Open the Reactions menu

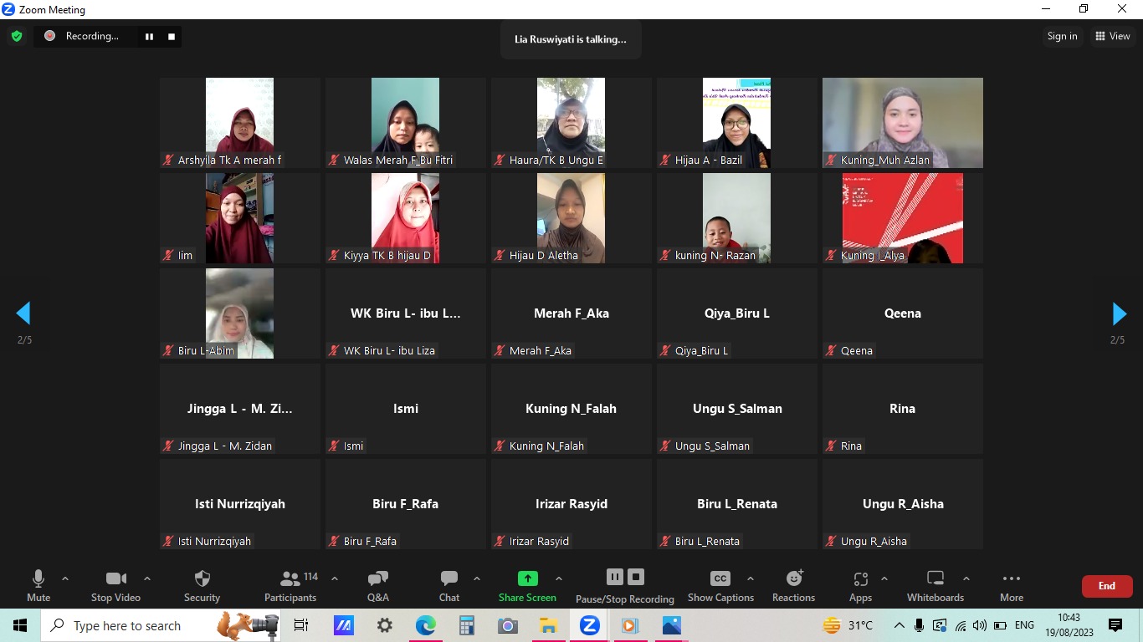tap(793, 585)
